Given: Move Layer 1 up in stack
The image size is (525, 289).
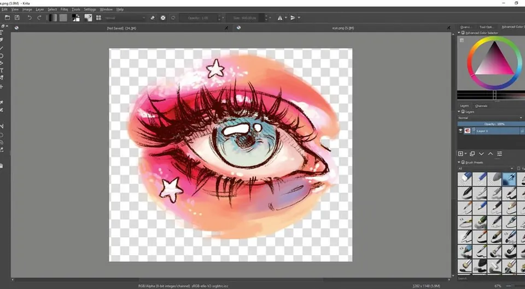Looking at the screenshot, I should point(490,154).
